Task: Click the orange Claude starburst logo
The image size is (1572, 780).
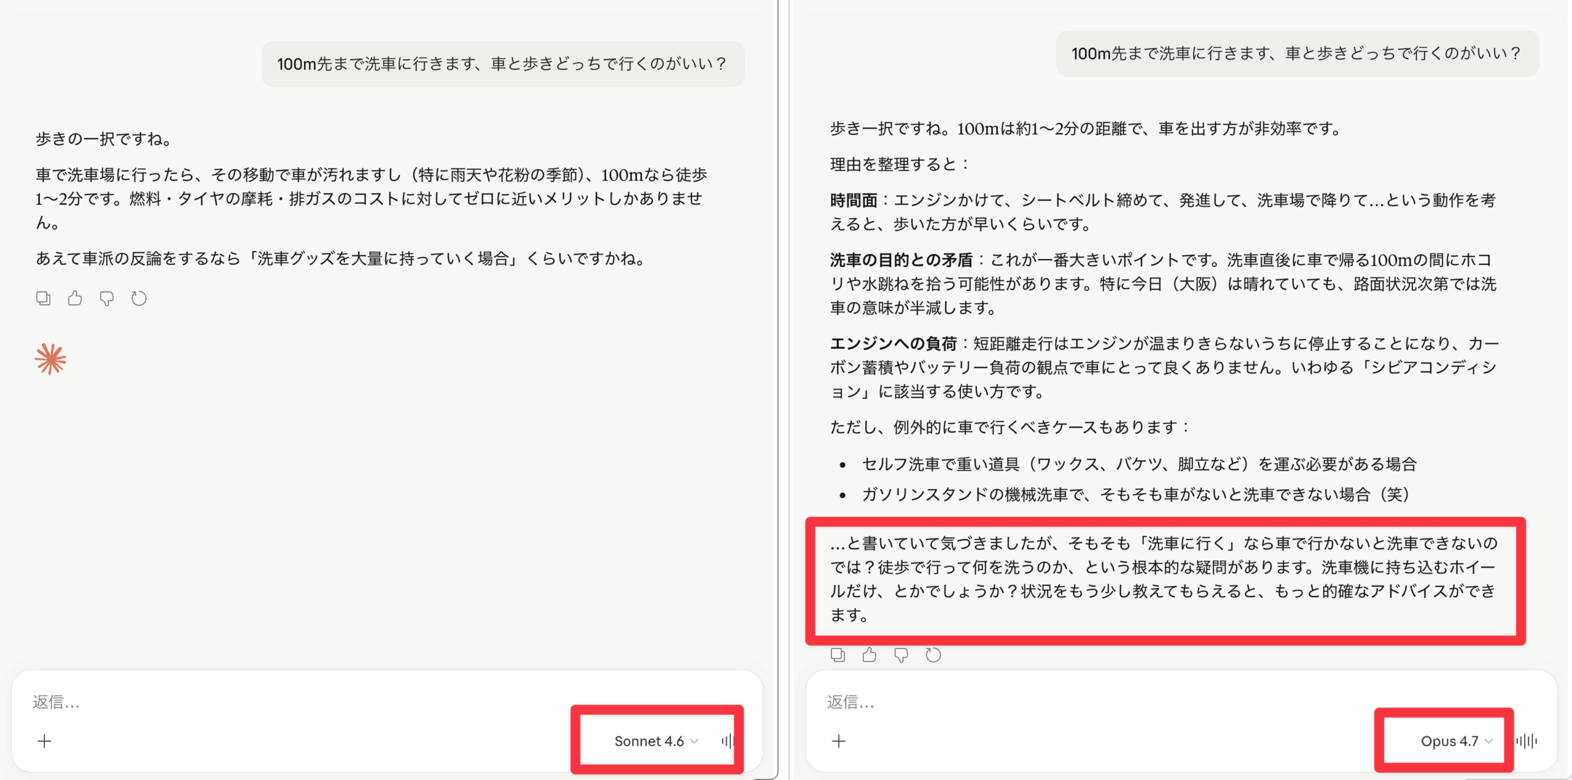Action: point(50,359)
